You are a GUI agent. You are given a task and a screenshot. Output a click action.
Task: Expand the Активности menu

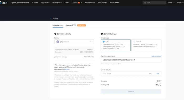click(90, 3)
